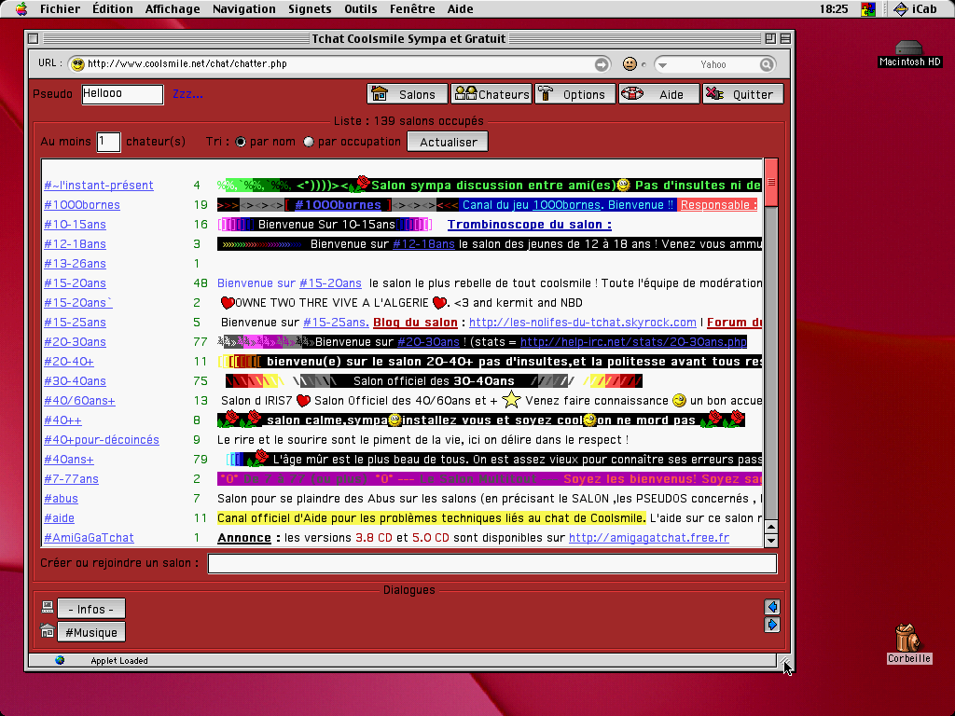Image resolution: width=955 pixels, height=716 pixels.
Task: Open the Fichier menu
Action: coord(60,9)
